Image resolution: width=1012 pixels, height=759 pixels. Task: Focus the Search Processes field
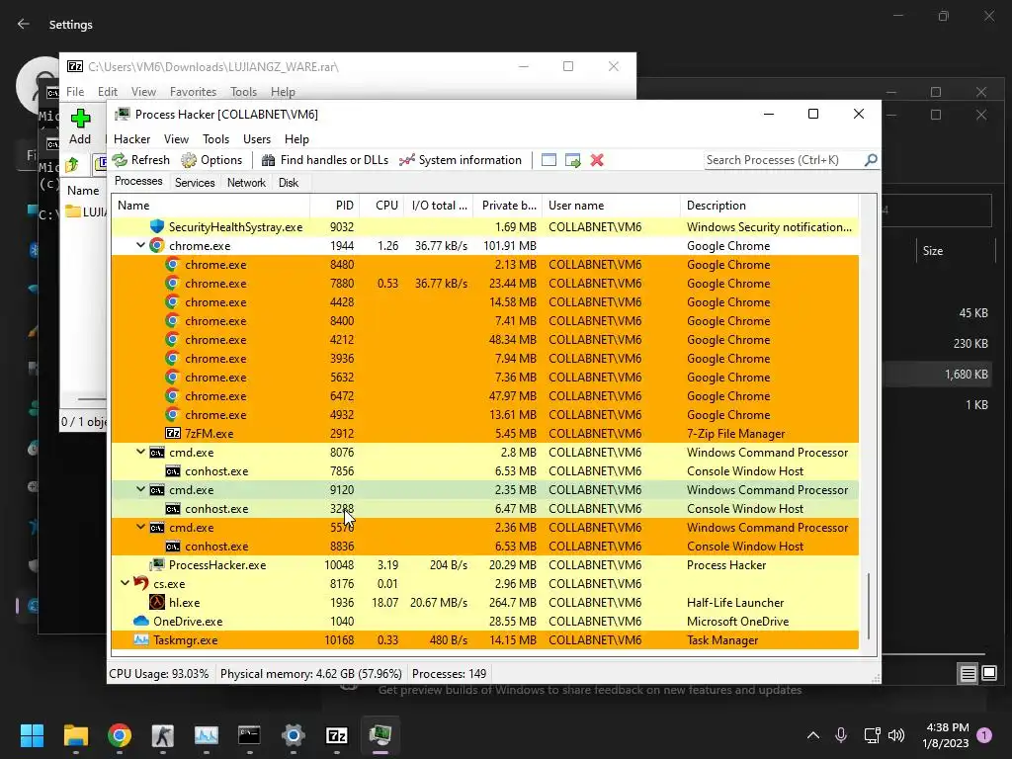(x=784, y=160)
